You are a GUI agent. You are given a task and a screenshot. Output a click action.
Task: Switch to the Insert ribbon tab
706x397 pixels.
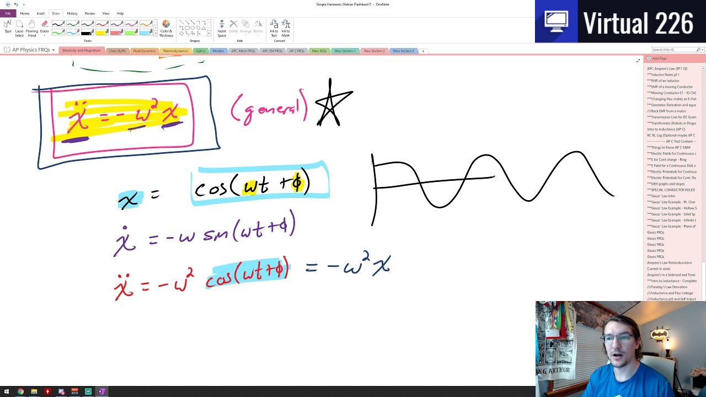(x=40, y=13)
